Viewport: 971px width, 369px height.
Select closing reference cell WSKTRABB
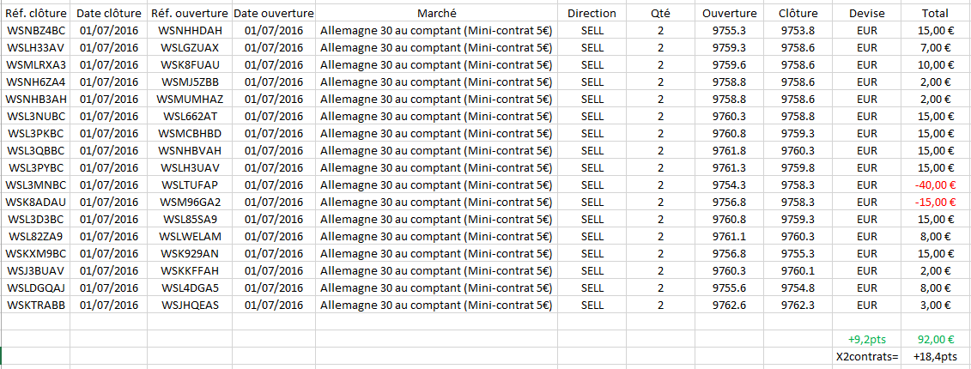pyautogui.click(x=36, y=305)
